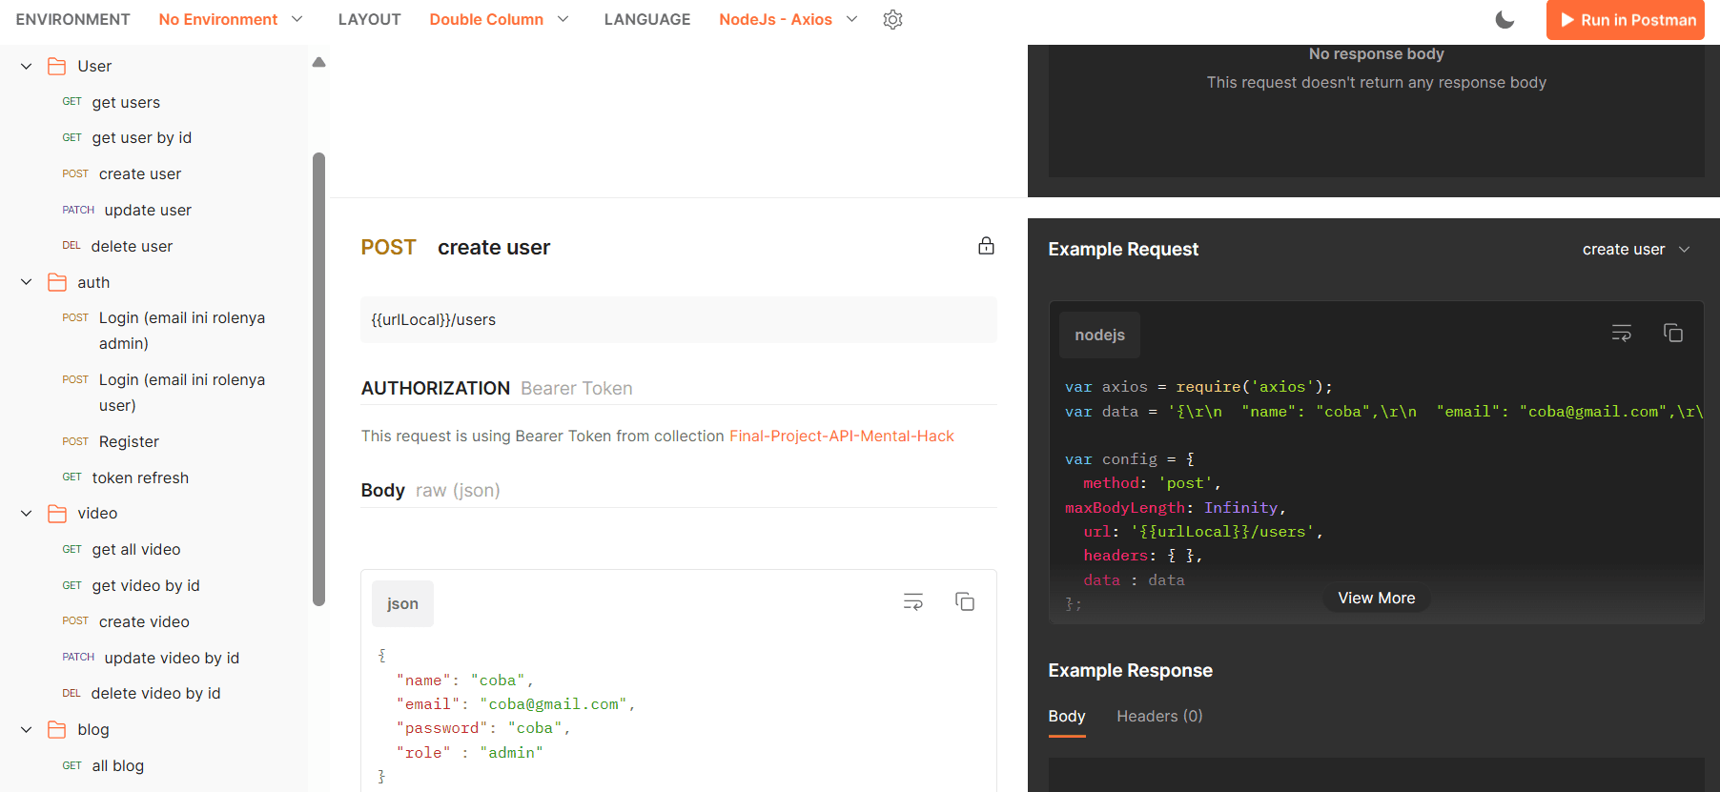Click the video folder icon
This screenshot has height=792, width=1720.
pos(57,513)
